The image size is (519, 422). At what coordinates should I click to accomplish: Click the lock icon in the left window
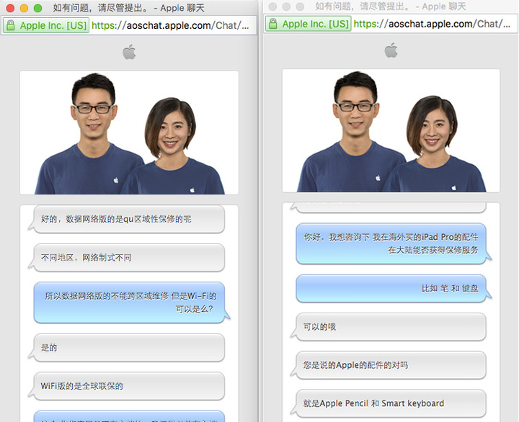(10, 25)
